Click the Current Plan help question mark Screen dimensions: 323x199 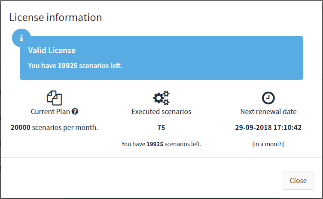click(x=75, y=112)
